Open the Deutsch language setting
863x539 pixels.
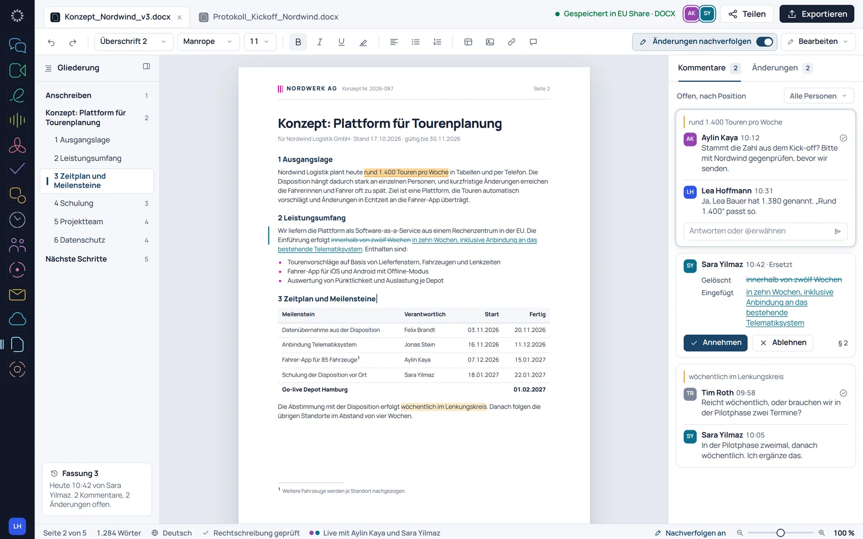click(172, 533)
